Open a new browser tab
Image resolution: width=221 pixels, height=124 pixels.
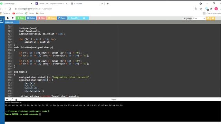pos(108,3)
